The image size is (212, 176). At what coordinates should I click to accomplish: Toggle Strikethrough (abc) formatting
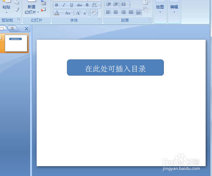(79, 5)
